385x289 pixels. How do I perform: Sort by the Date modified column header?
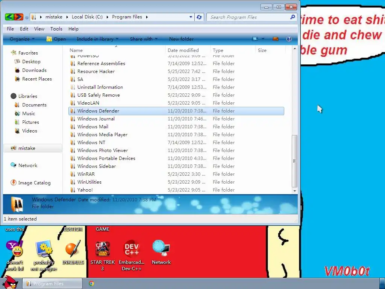point(188,50)
